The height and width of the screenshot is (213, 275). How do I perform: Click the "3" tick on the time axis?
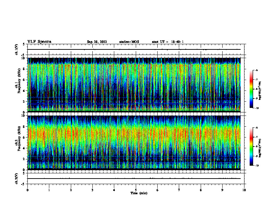[92, 190]
